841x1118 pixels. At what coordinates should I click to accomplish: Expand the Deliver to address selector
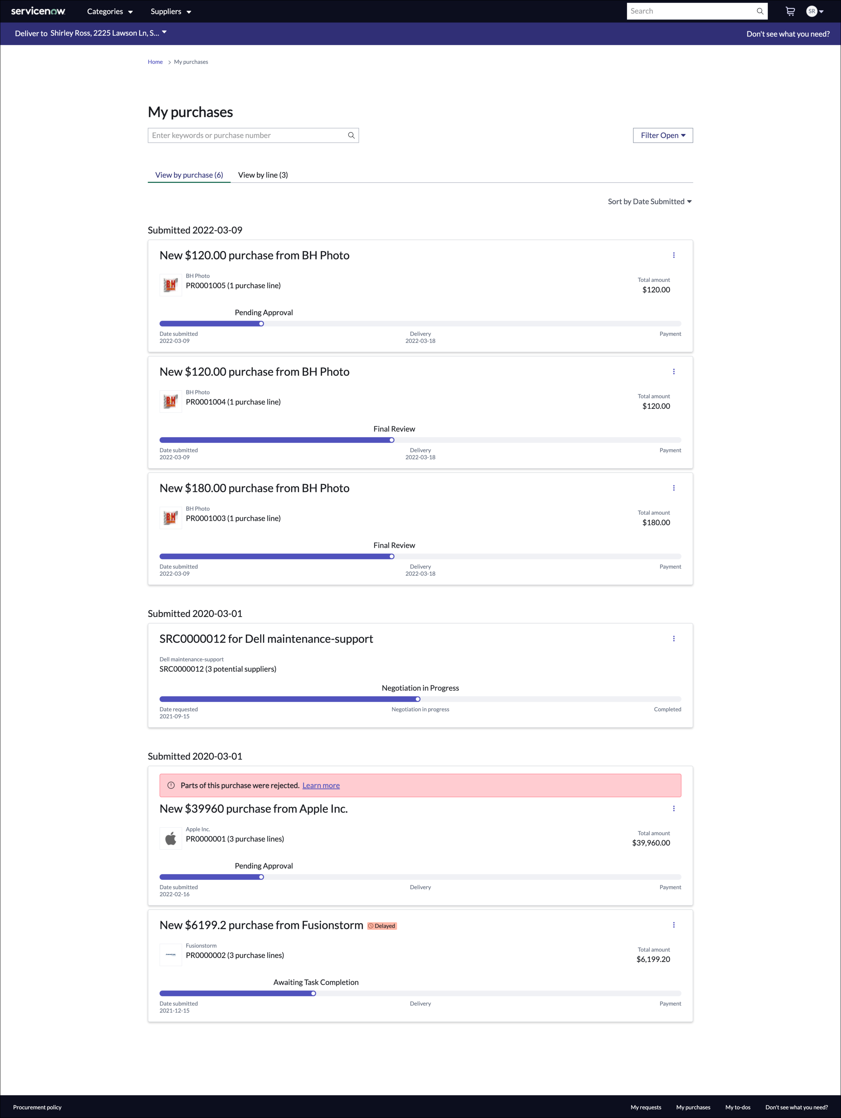pyautogui.click(x=108, y=33)
